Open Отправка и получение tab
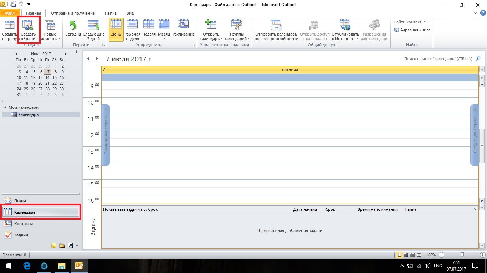Screen dimensions: 487x273 (x=73, y=13)
